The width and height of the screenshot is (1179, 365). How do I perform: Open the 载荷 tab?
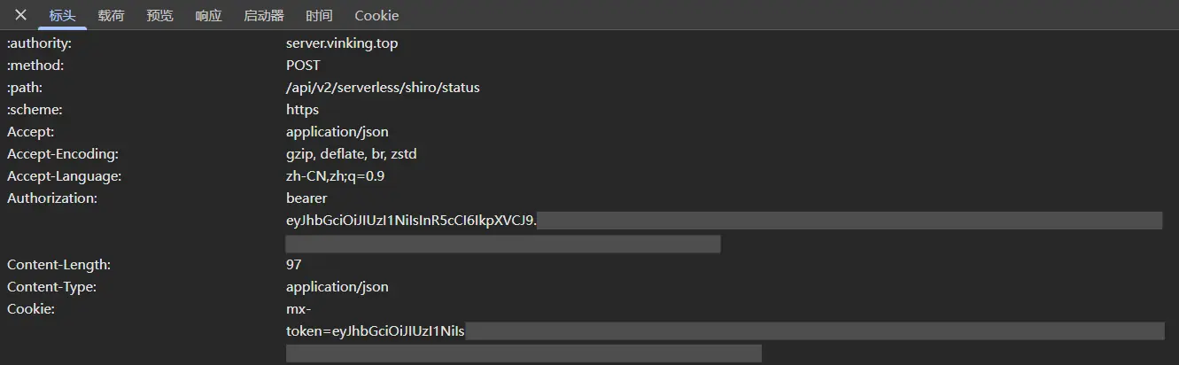point(111,15)
